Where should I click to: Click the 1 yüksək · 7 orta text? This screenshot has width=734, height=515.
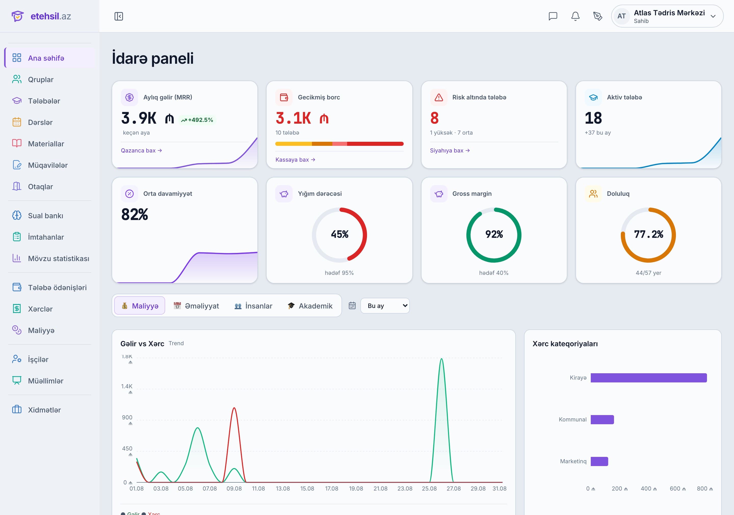click(451, 133)
